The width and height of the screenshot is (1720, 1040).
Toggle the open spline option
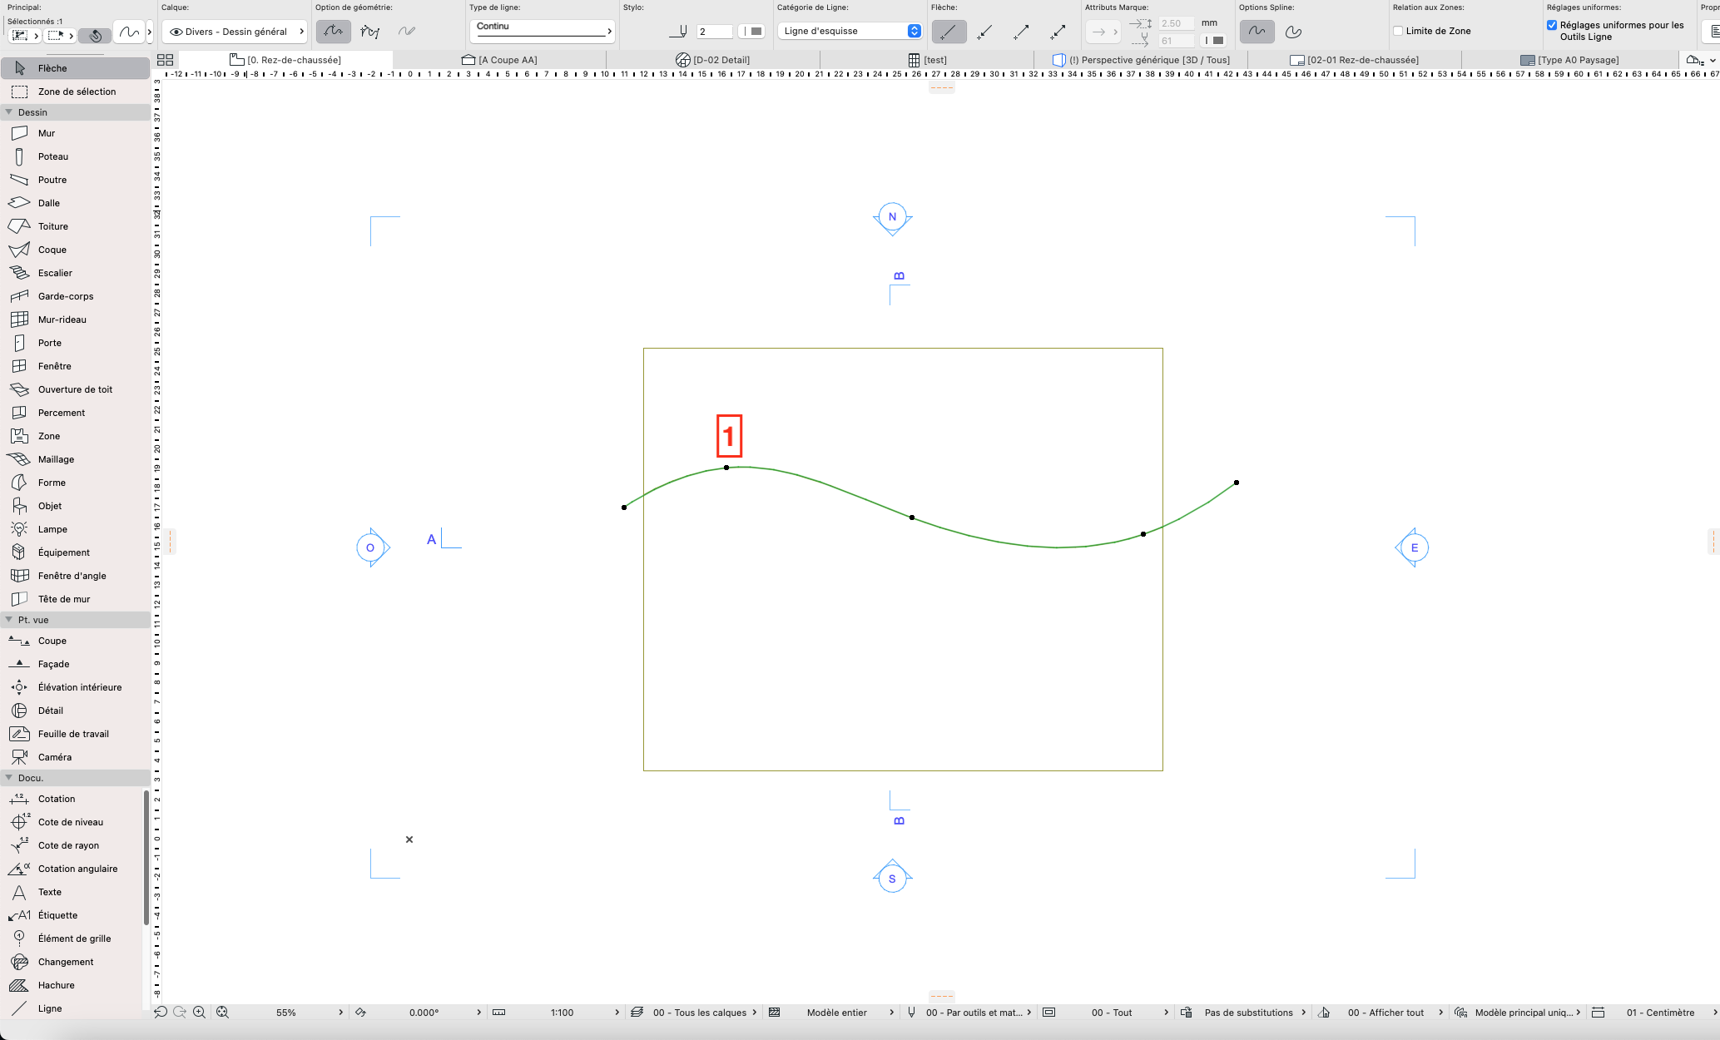tap(1257, 32)
